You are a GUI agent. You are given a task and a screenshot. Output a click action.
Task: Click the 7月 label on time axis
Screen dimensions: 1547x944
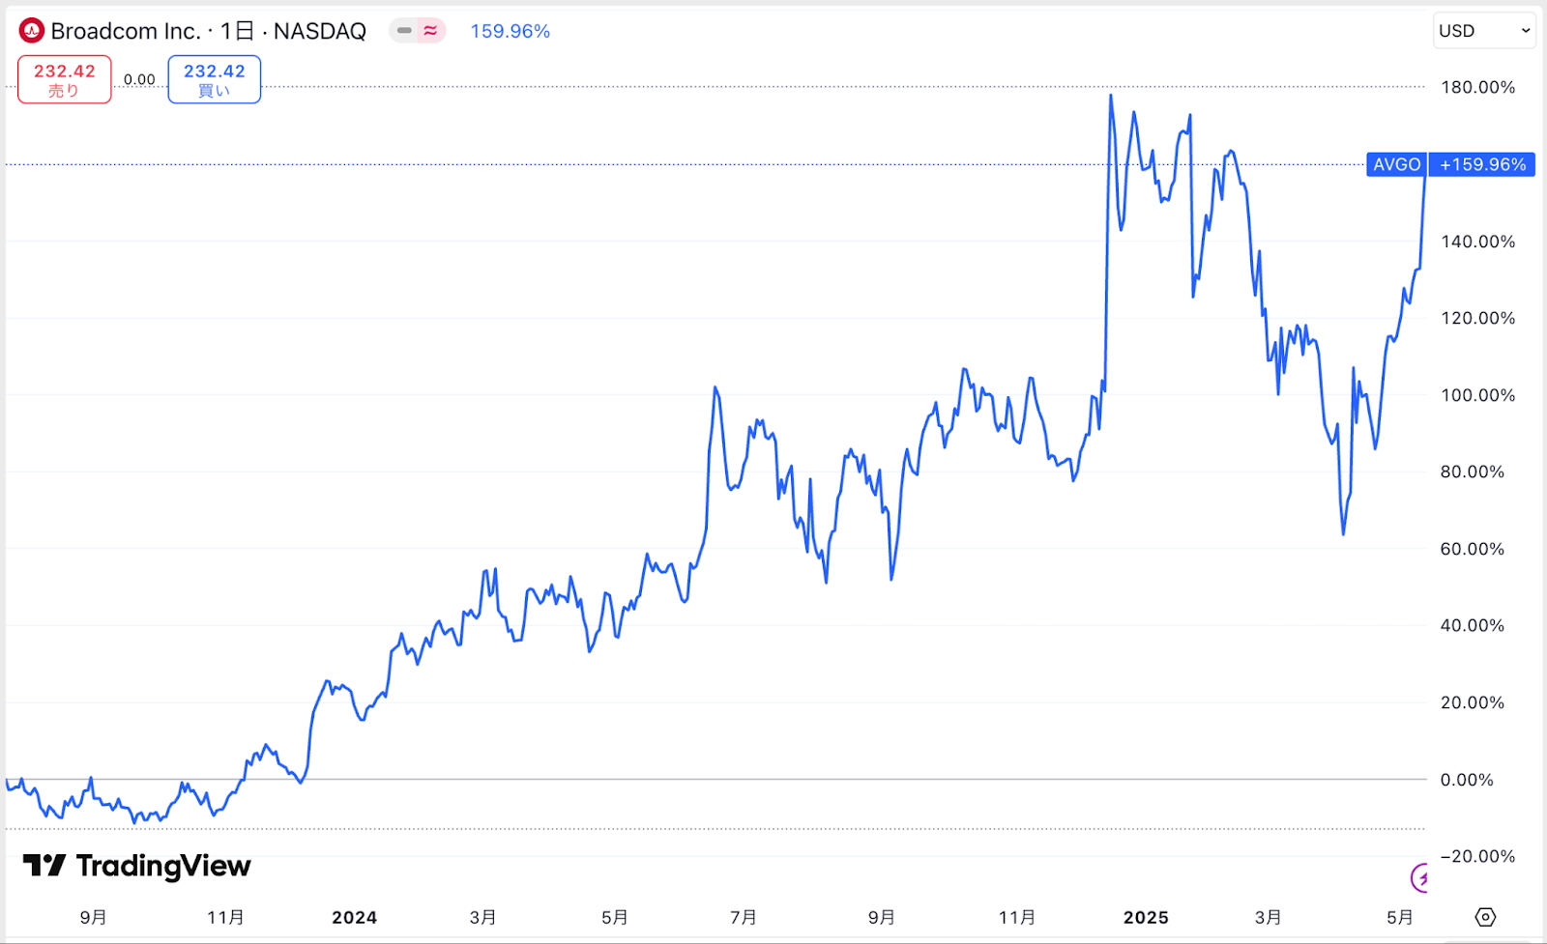coord(743,917)
